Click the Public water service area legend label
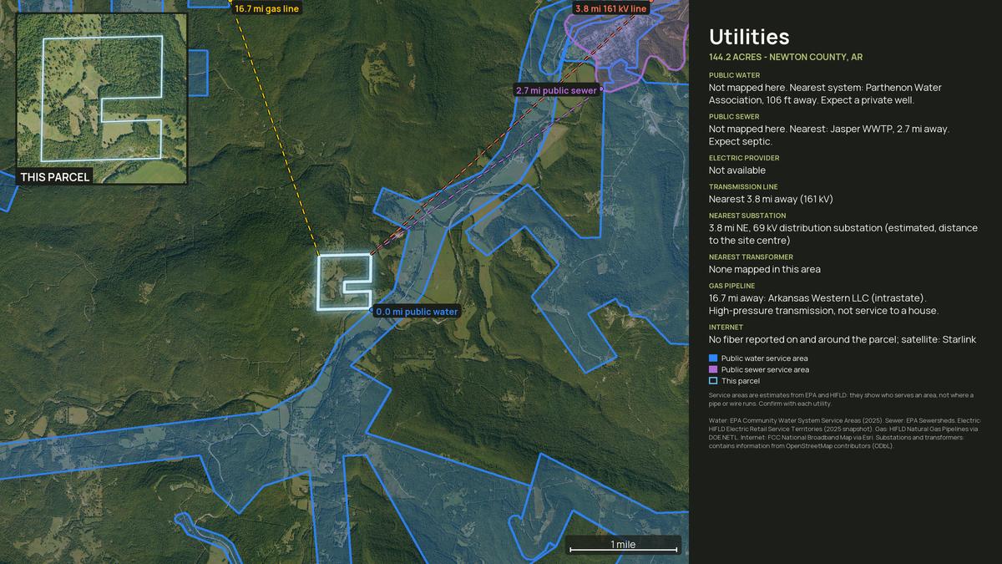This screenshot has height=564, width=1002. 764,358
